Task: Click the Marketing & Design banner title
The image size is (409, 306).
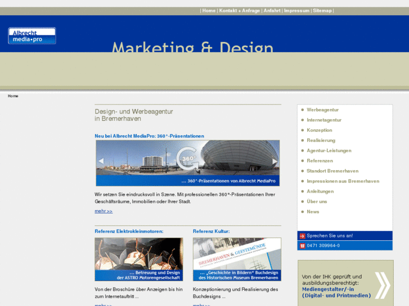Action: 192,47
